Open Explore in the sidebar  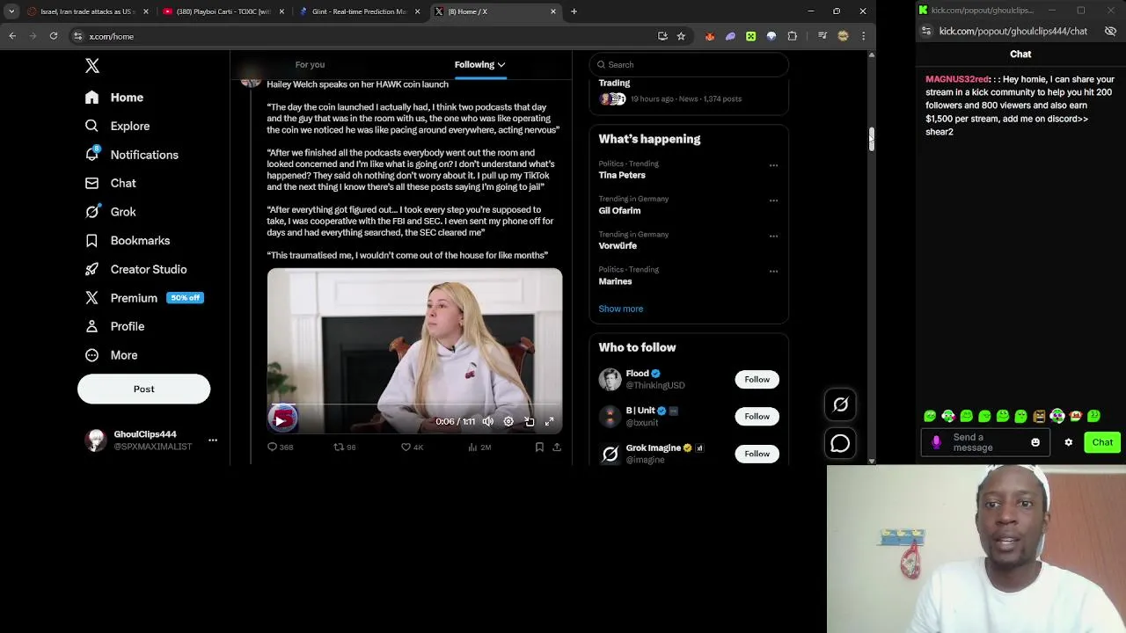[x=117, y=126]
